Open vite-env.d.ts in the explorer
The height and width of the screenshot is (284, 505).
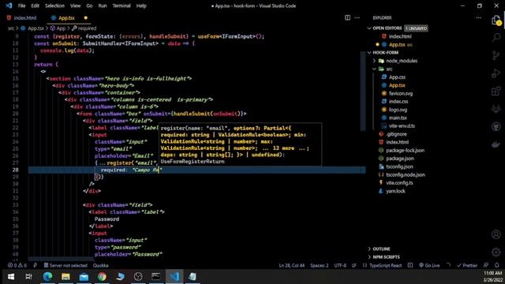pyautogui.click(x=402, y=126)
